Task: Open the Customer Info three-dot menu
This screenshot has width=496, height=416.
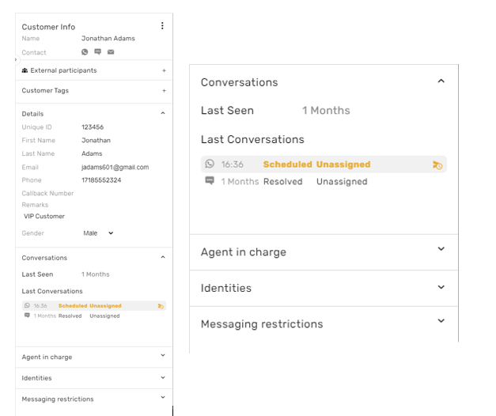Action: pos(162,25)
